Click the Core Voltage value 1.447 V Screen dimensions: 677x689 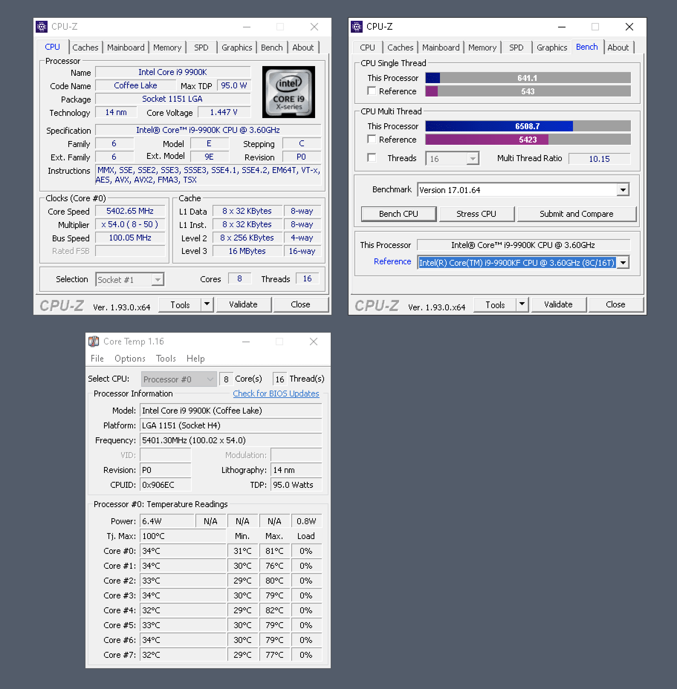point(224,112)
